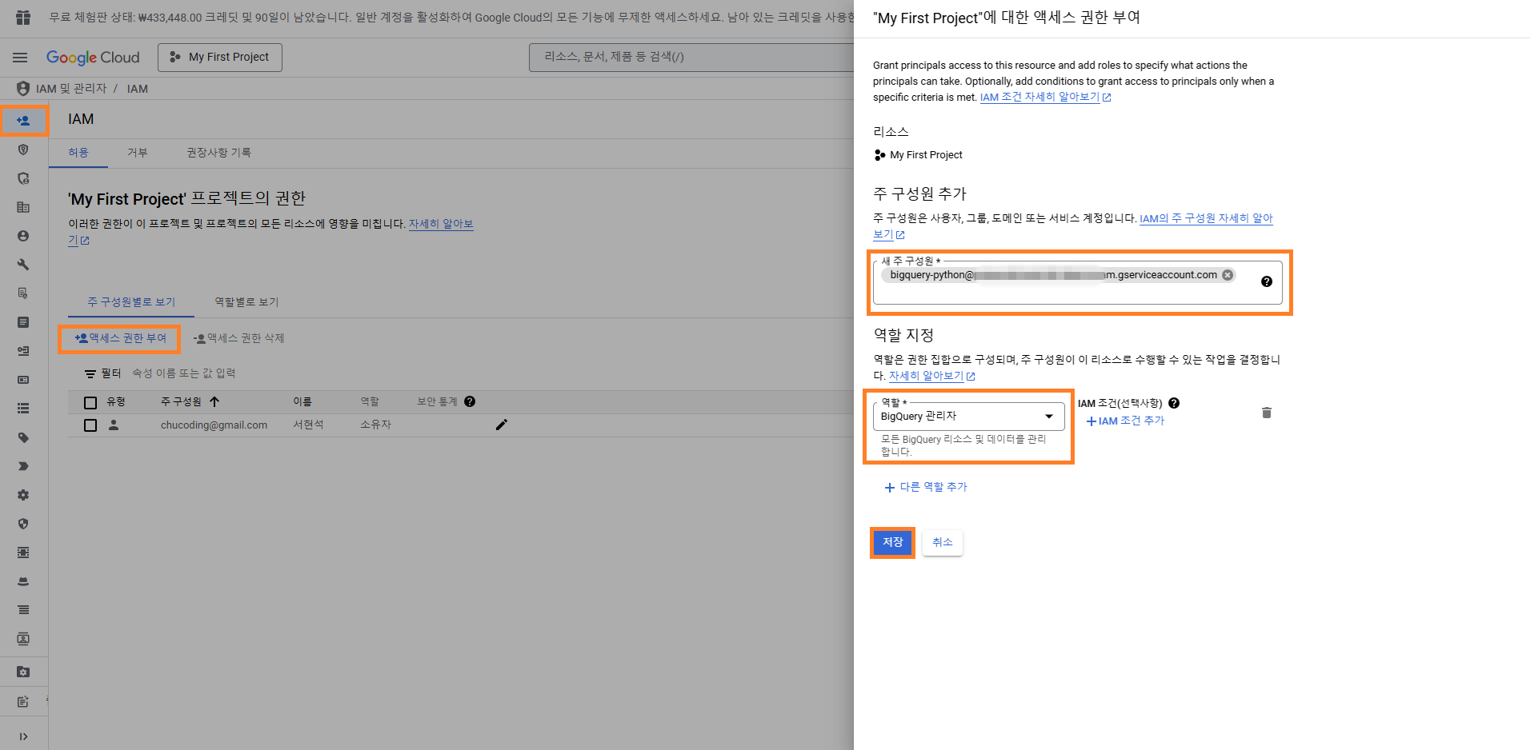This screenshot has height=750, width=1530.
Task: Click the 취소 cancel button
Action: tap(943, 543)
